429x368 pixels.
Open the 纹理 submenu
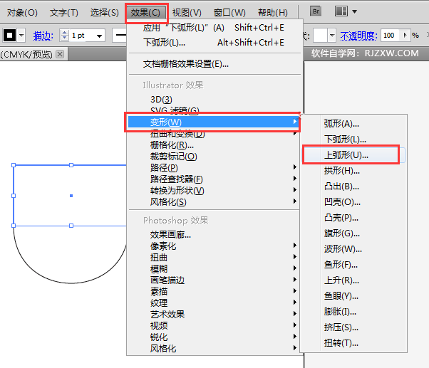coord(214,303)
